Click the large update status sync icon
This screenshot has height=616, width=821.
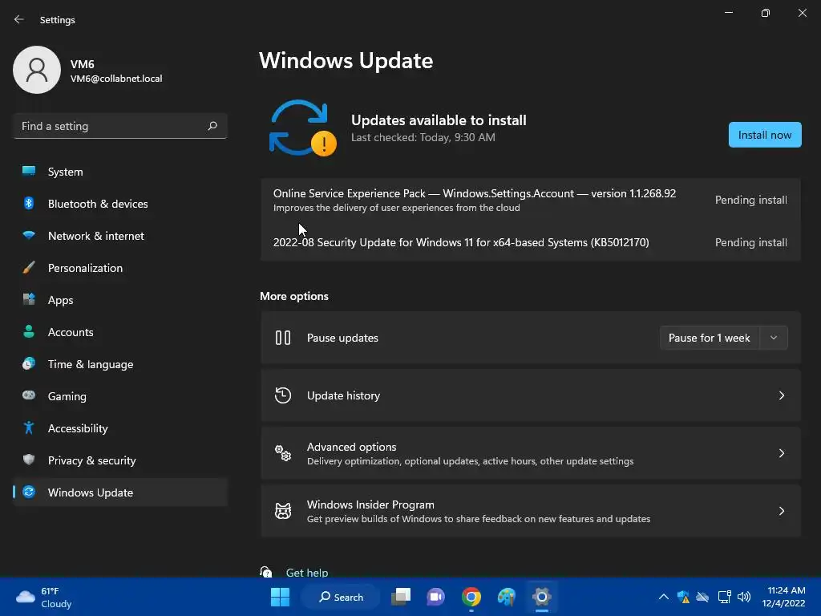[x=302, y=128]
